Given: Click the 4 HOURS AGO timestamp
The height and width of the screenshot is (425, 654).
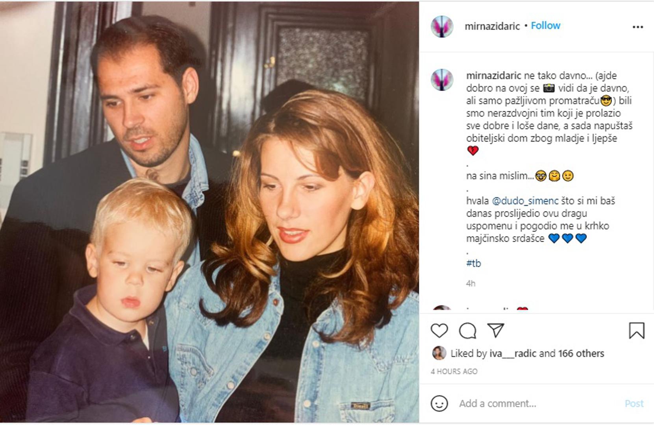Looking at the screenshot, I should [454, 371].
